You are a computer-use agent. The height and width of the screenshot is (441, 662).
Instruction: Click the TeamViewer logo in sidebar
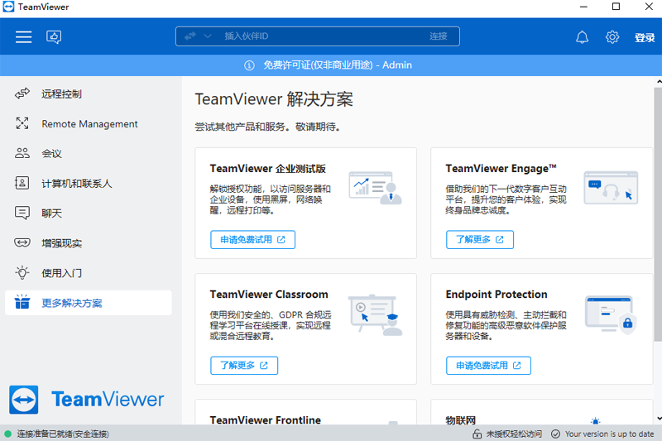[x=87, y=400]
